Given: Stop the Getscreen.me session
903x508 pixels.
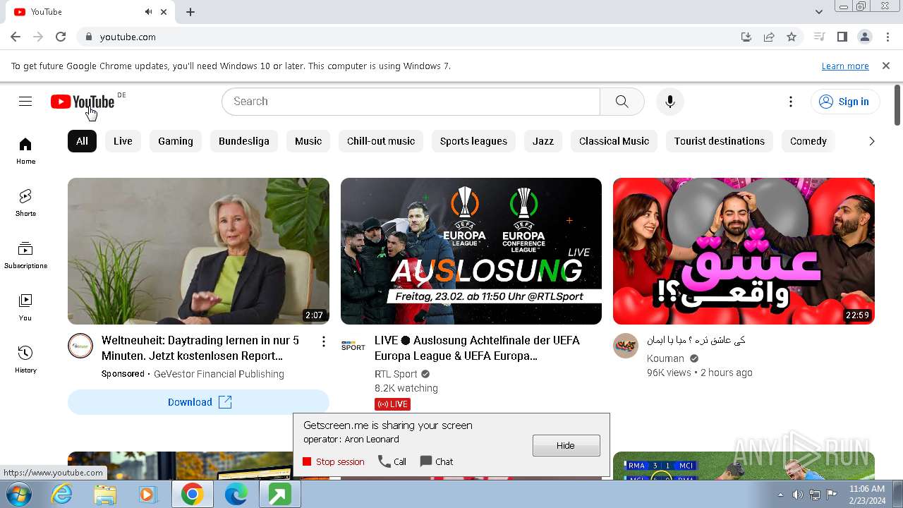Looking at the screenshot, I should pos(334,461).
